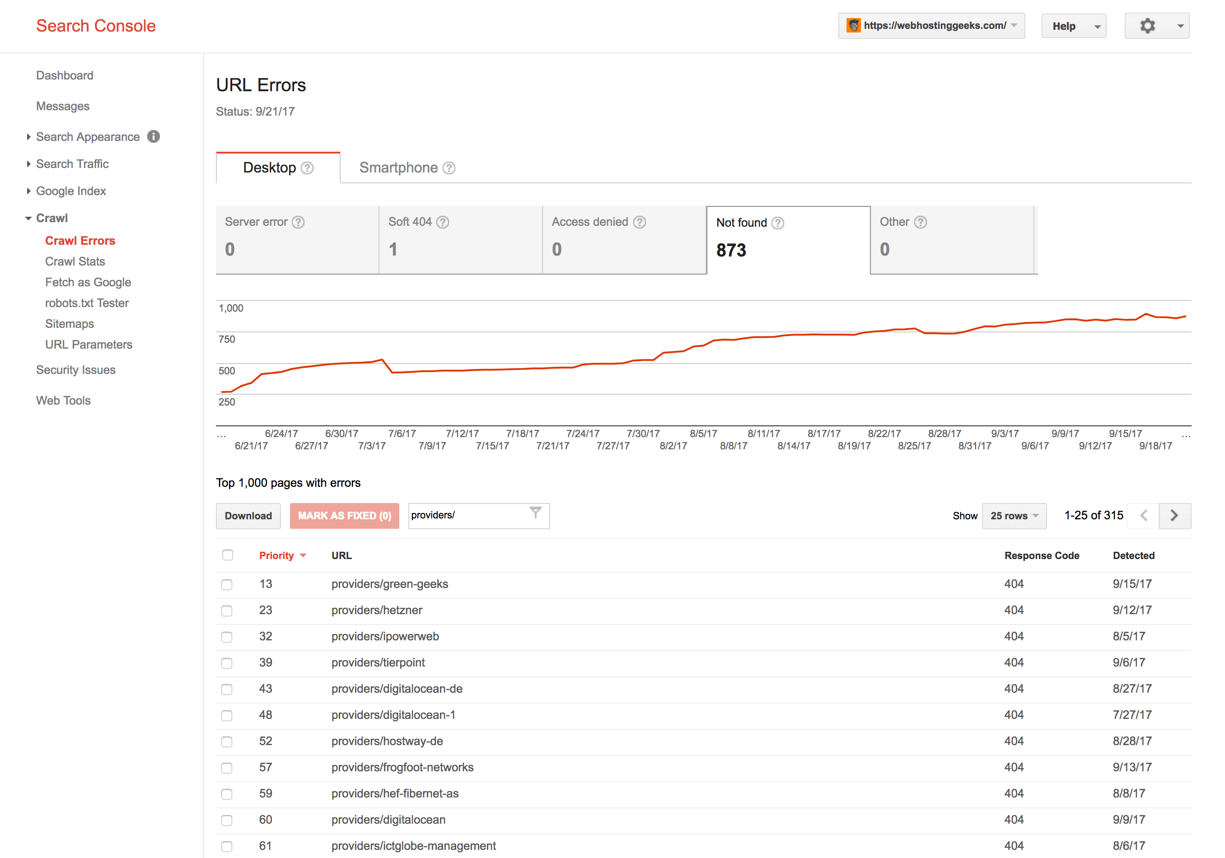Check the providers/ictglobe-management row
This screenshot has height=858, width=1225.
(227, 846)
